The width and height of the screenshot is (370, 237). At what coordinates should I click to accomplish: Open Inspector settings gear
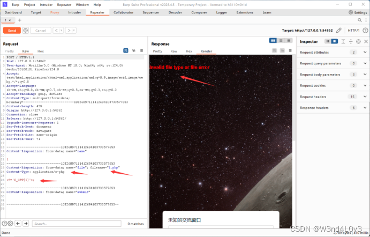point(358,41)
